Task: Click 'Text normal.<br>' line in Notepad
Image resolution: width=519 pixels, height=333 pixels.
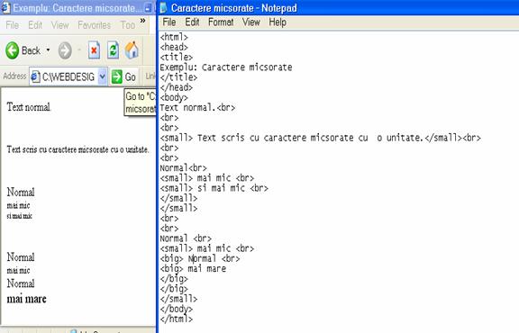Action: click(197, 107)
